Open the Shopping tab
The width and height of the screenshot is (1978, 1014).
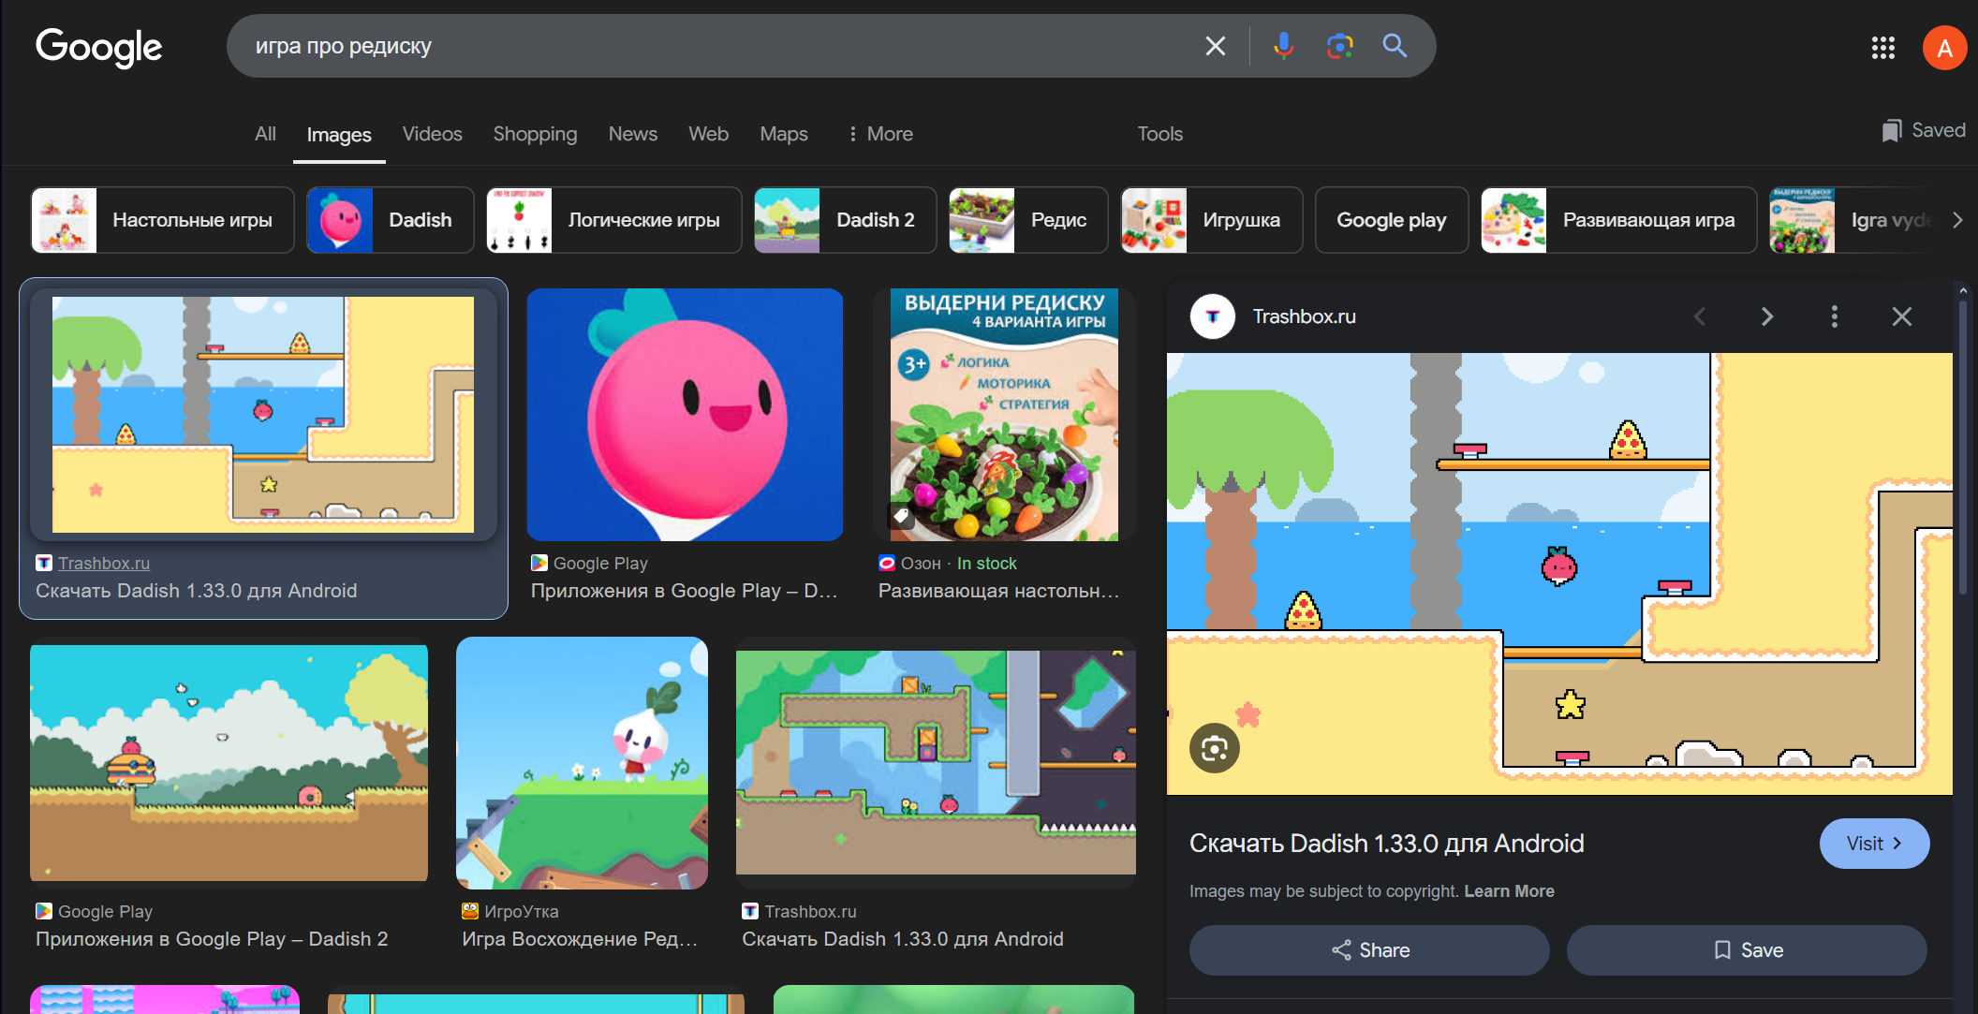(x=536, y=134)
